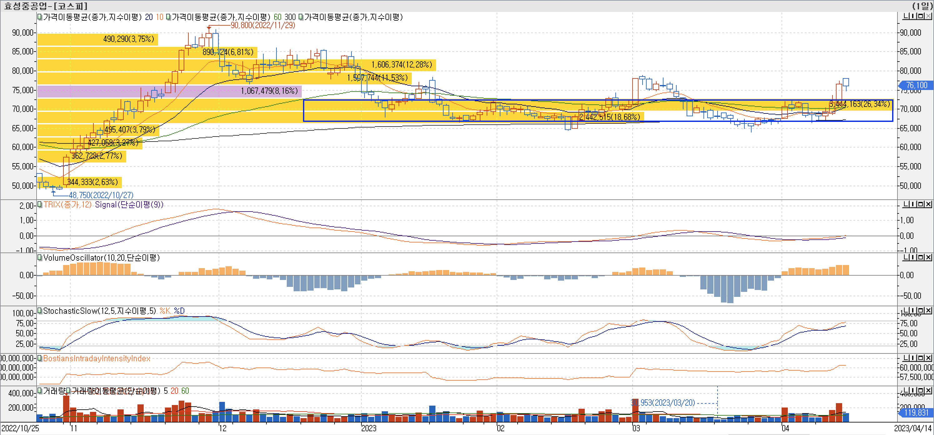Image resolution: width=934 pixels, height=435 pixels.
Task: Maximize the main price chart panel
Action: (921, 16)
